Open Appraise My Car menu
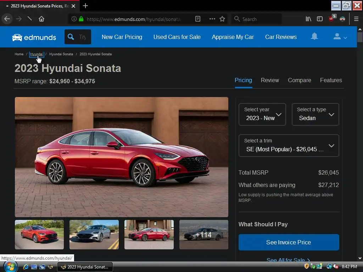The width and height of the screenshot is (363, 272). click(233, 37)
